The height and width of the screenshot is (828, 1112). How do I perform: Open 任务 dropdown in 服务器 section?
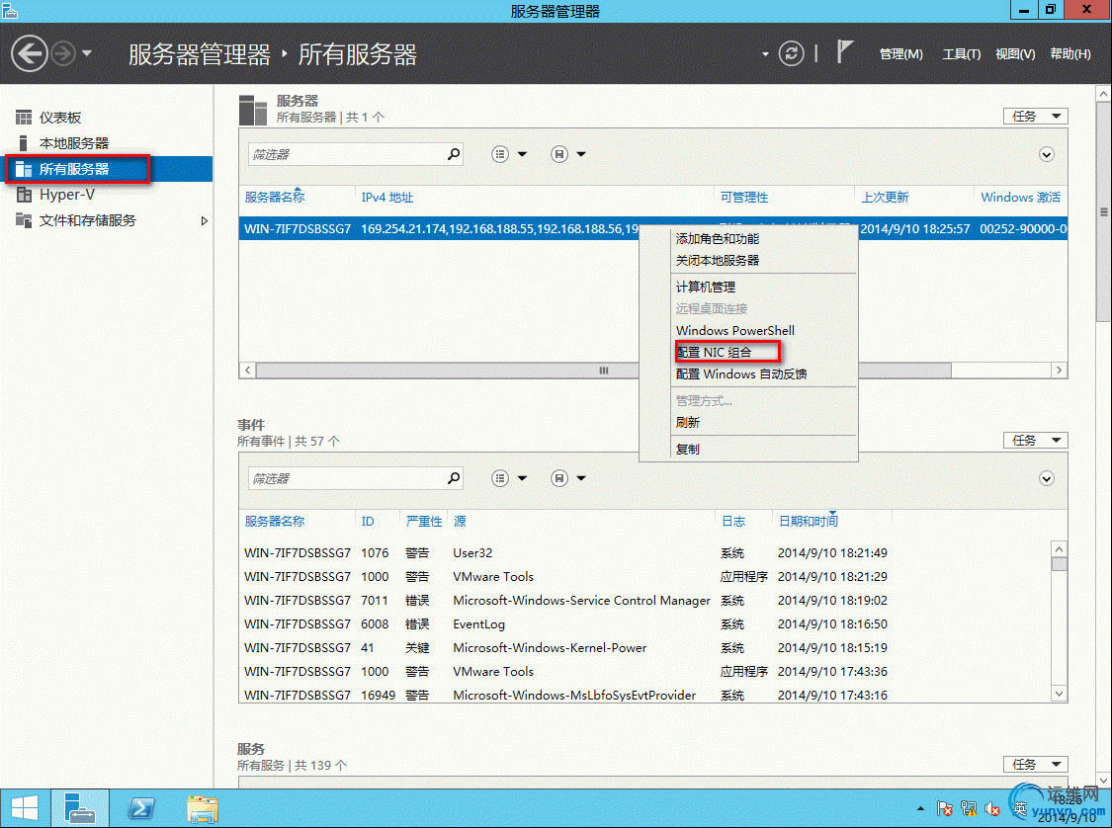coord(1036,117)
